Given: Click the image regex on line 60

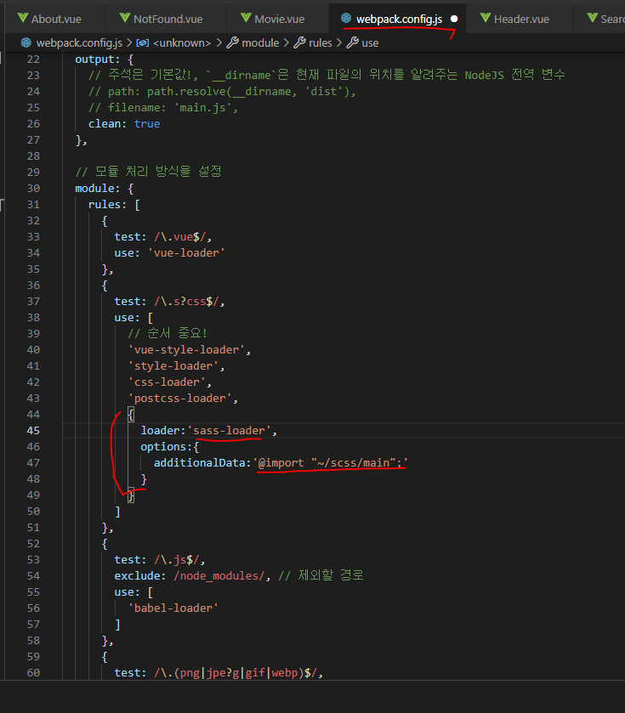Looking at the screenshot, I should (236, 673).
